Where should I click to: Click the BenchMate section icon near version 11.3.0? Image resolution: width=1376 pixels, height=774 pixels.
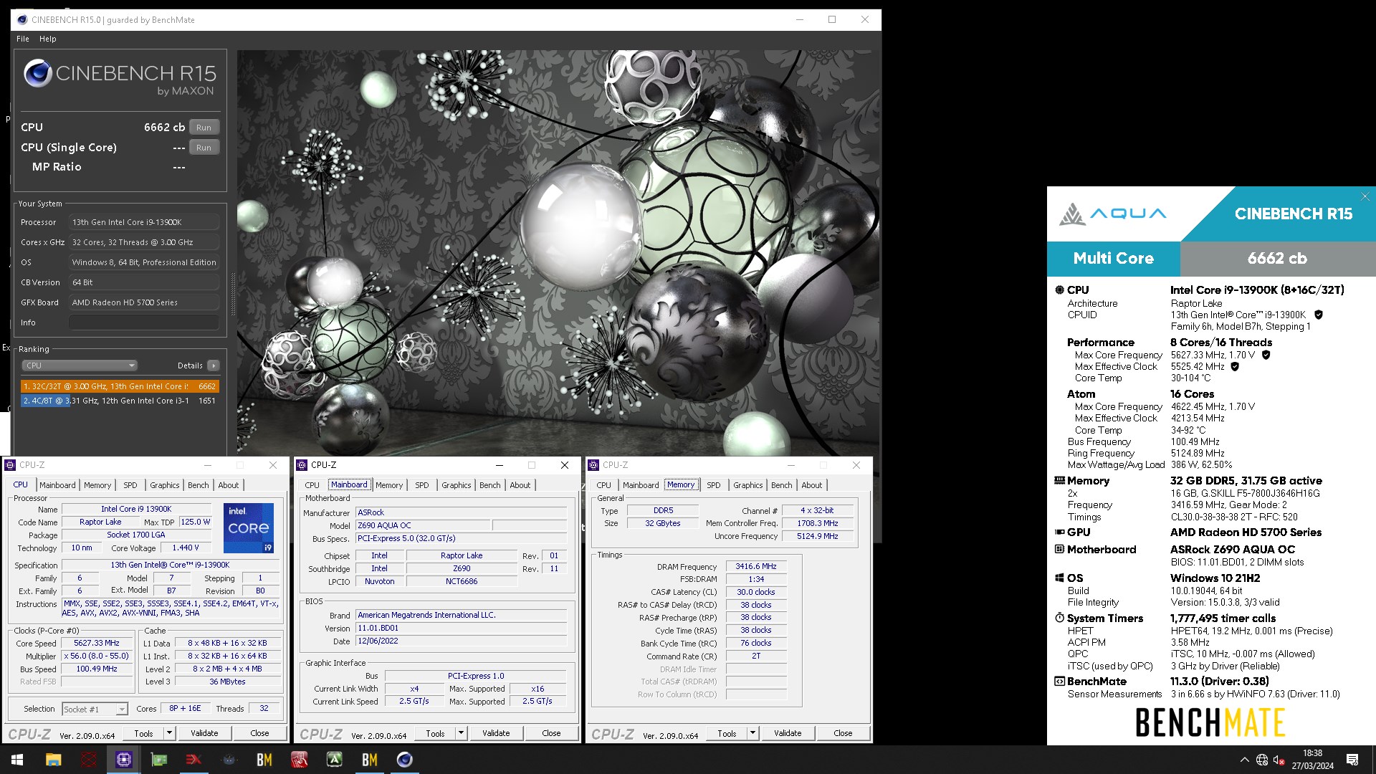1059,682
